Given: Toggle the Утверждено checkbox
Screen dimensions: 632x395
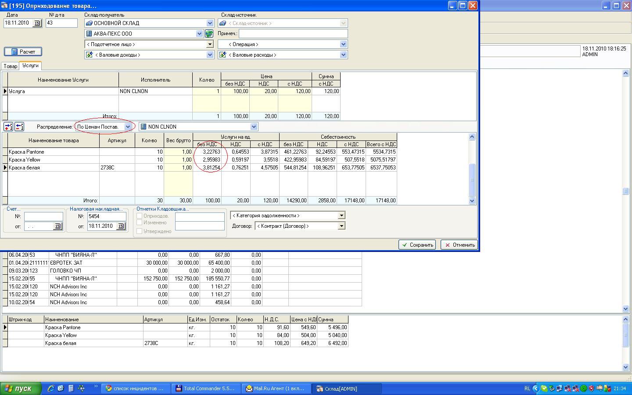Looking at the screenshot, I should (x=139, y=231).
